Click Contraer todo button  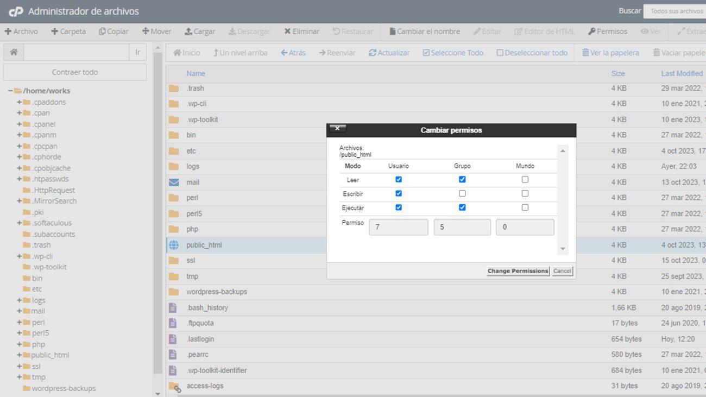[x=75, y=72]
